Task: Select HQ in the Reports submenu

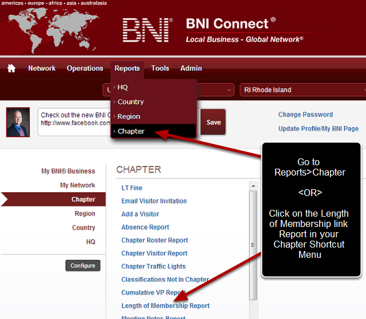Action: click(122, 87)
